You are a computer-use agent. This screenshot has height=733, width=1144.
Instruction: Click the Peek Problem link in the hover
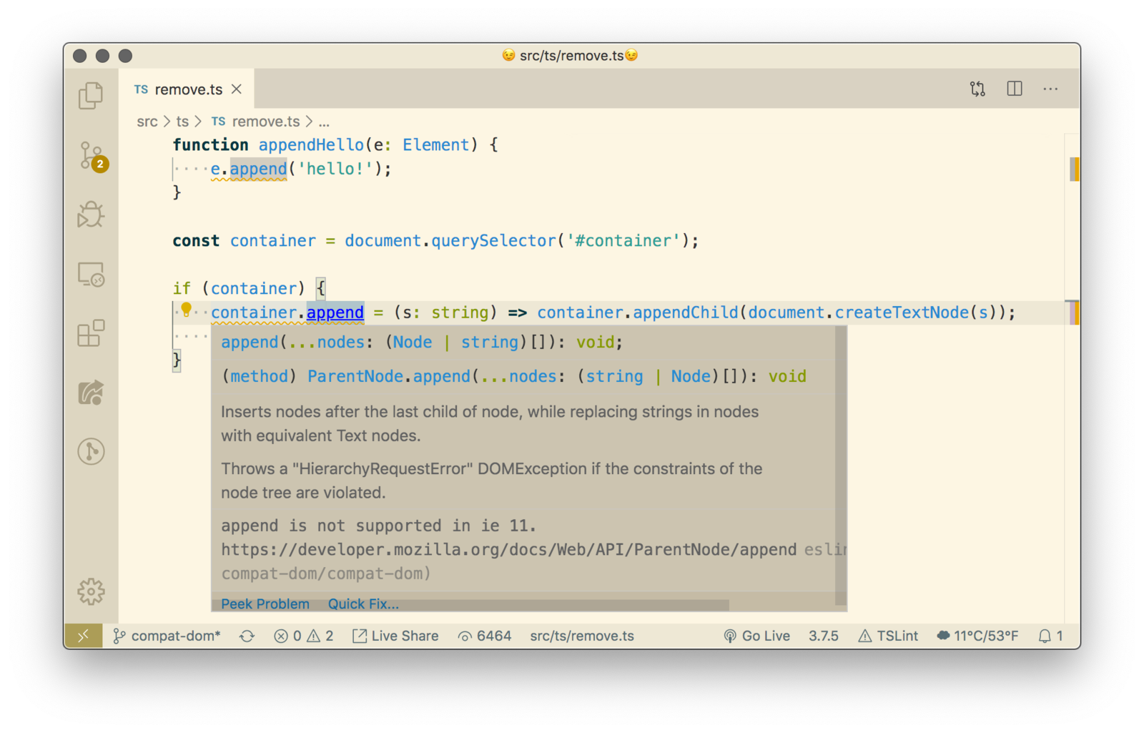(x=265, y=604)
